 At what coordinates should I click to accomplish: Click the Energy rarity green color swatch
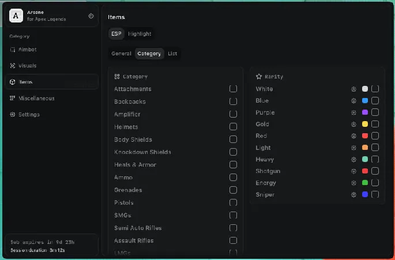(365, 183)
